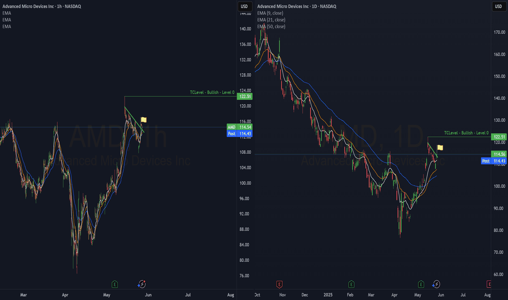
Task: Click the Post 114.43 tag on 1D chart
Action: [494, 161]
